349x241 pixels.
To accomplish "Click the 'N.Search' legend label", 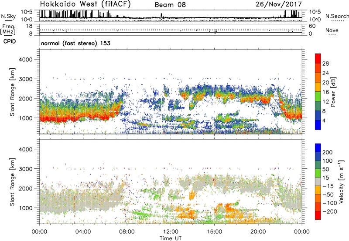I will [337, 16].
